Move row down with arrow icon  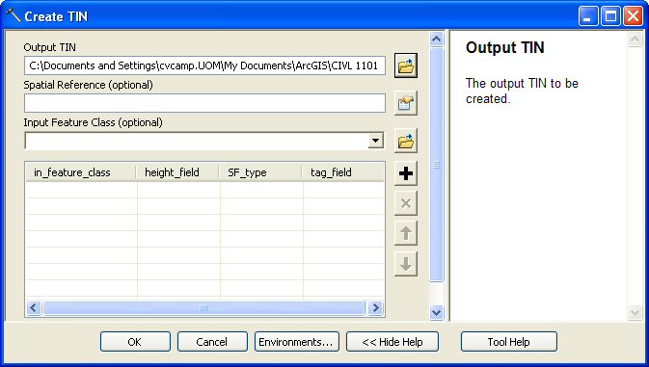[x=406, y=264]
